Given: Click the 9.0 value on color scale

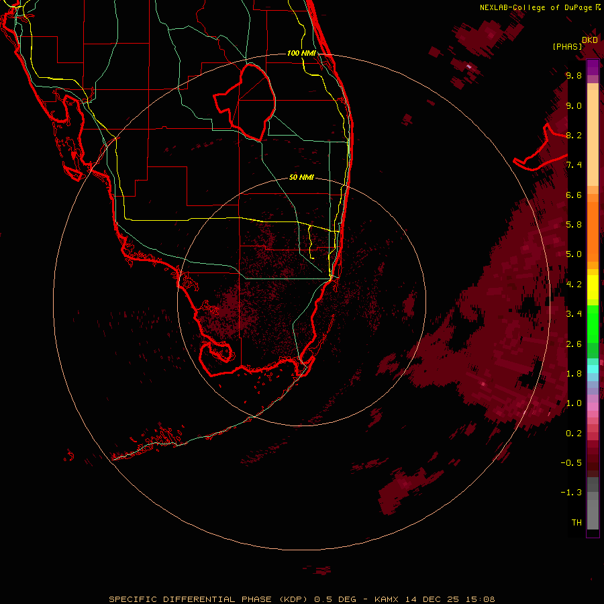Looking at the screenshot, I should click(574, 105).
